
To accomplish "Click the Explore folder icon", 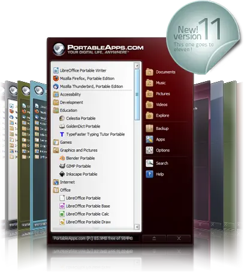I will [x=149, y=116].
